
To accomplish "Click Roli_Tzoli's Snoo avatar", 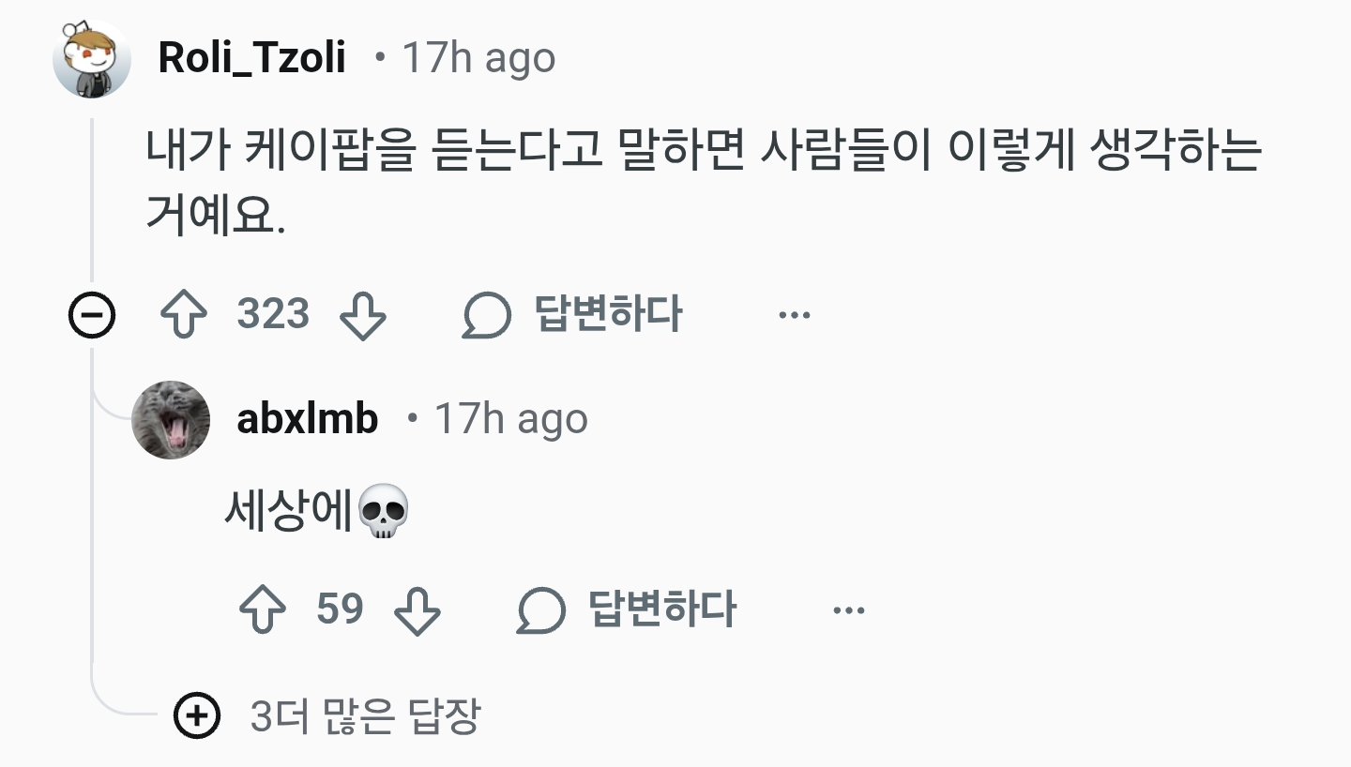I will tap(91, 56).
